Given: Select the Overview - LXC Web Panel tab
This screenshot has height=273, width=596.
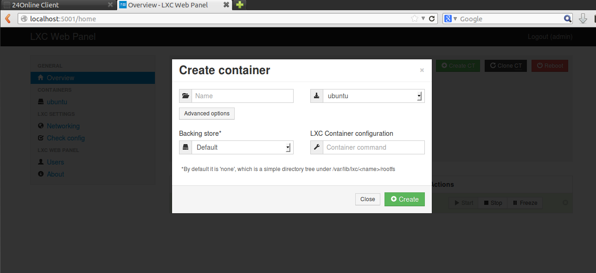Looking at the screenshot, I should [168, 5].
